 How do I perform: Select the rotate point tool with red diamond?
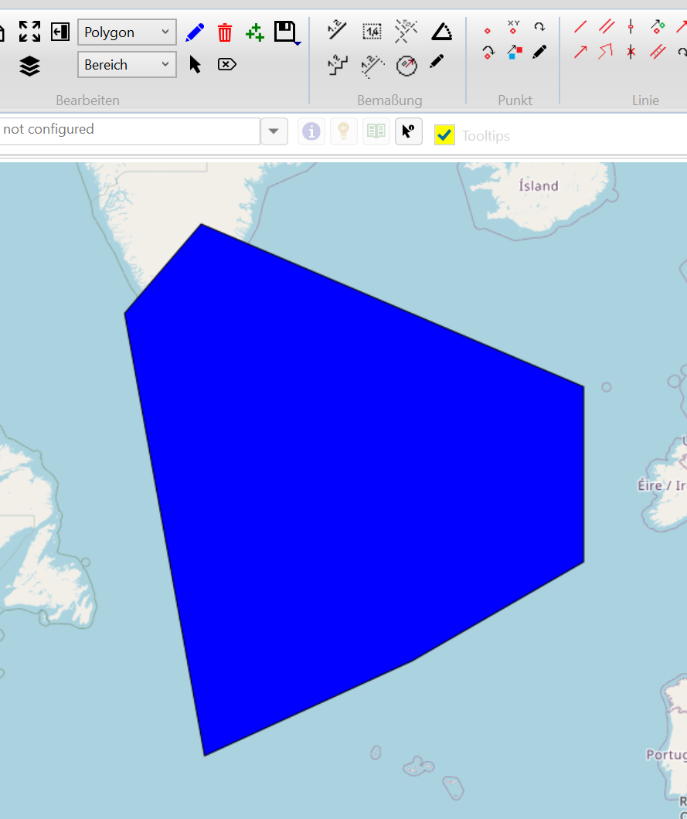tap(488, 53)
